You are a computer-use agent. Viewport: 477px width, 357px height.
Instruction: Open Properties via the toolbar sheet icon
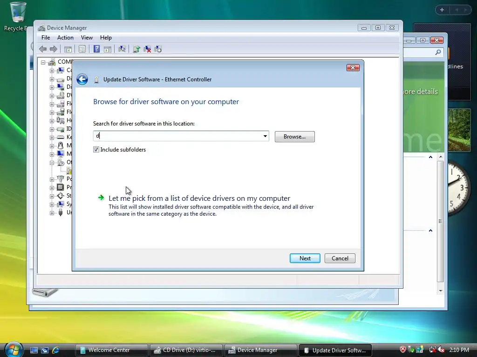(x=82, y=49)
